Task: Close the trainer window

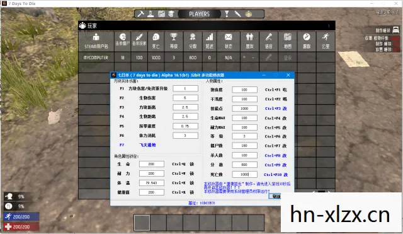Action: [288, 75]
